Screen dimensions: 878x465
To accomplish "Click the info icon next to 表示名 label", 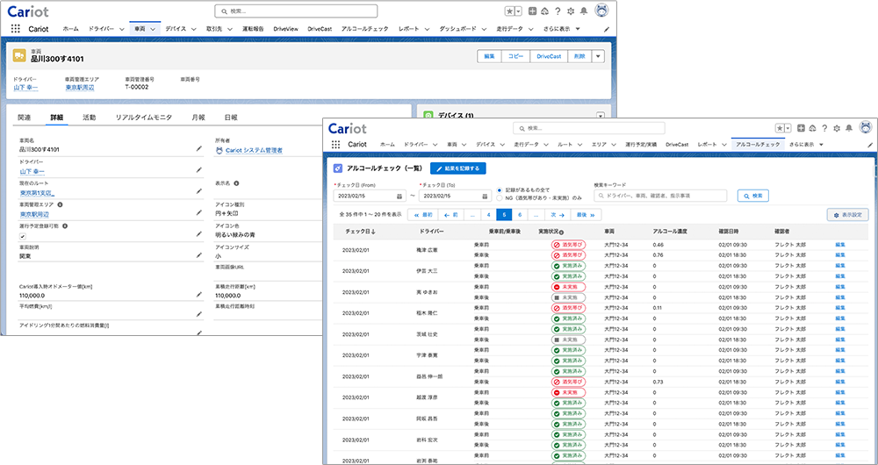I will (236, 183).
